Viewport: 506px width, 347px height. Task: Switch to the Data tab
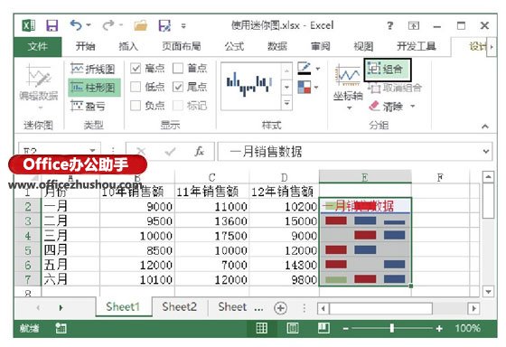[277, 46]
